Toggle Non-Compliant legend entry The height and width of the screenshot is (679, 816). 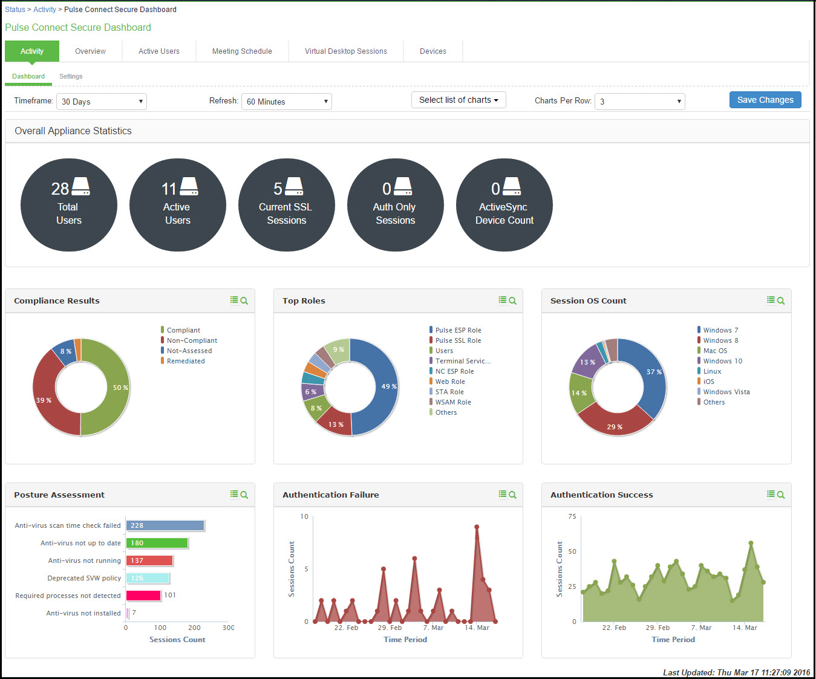pos(189,340)
